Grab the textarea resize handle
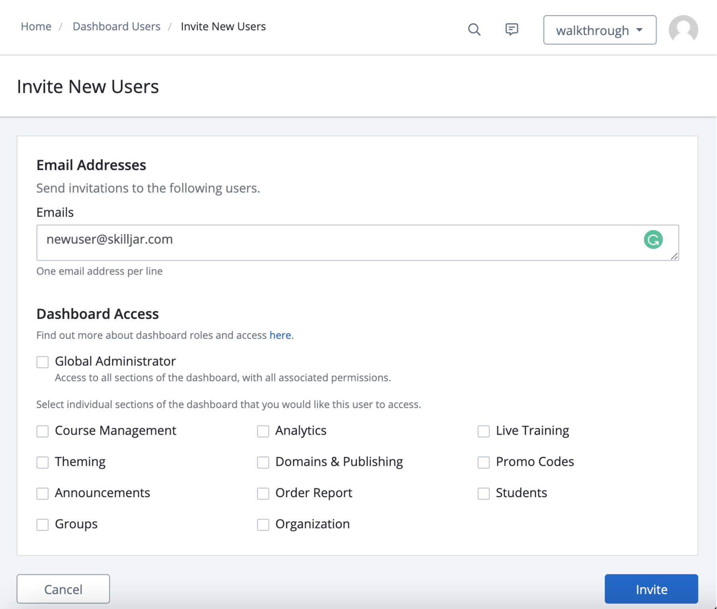This screenshot has width=717, height=609. tap(674, 257)
